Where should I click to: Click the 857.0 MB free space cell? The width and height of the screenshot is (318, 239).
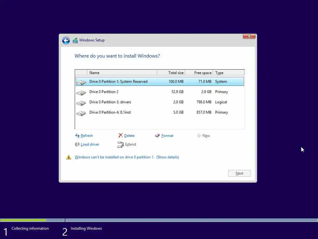tap(204, 112)
